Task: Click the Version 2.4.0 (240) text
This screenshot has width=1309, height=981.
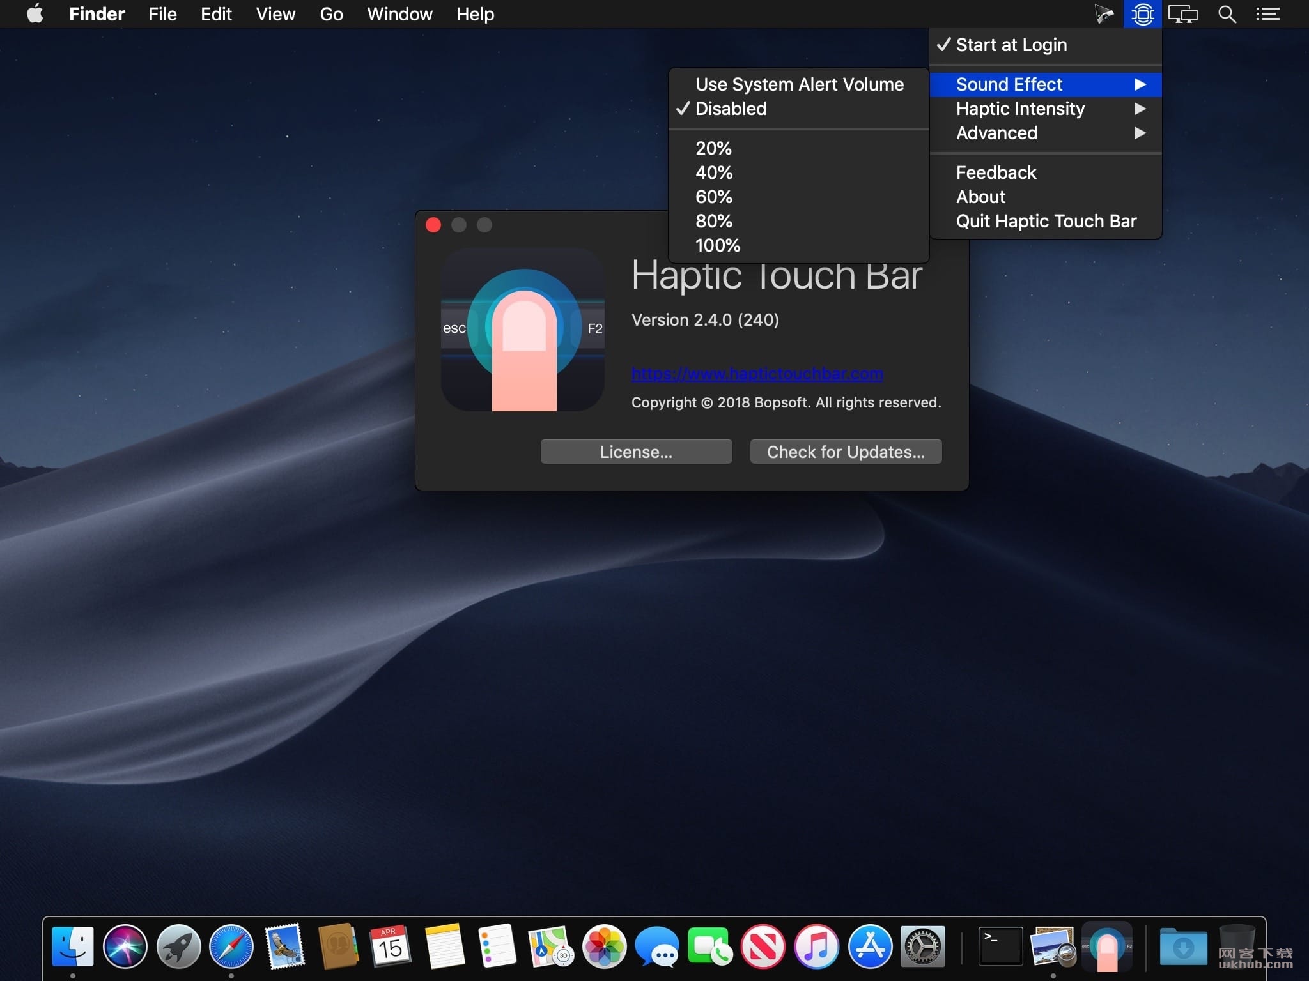Action: pos(705,320)
